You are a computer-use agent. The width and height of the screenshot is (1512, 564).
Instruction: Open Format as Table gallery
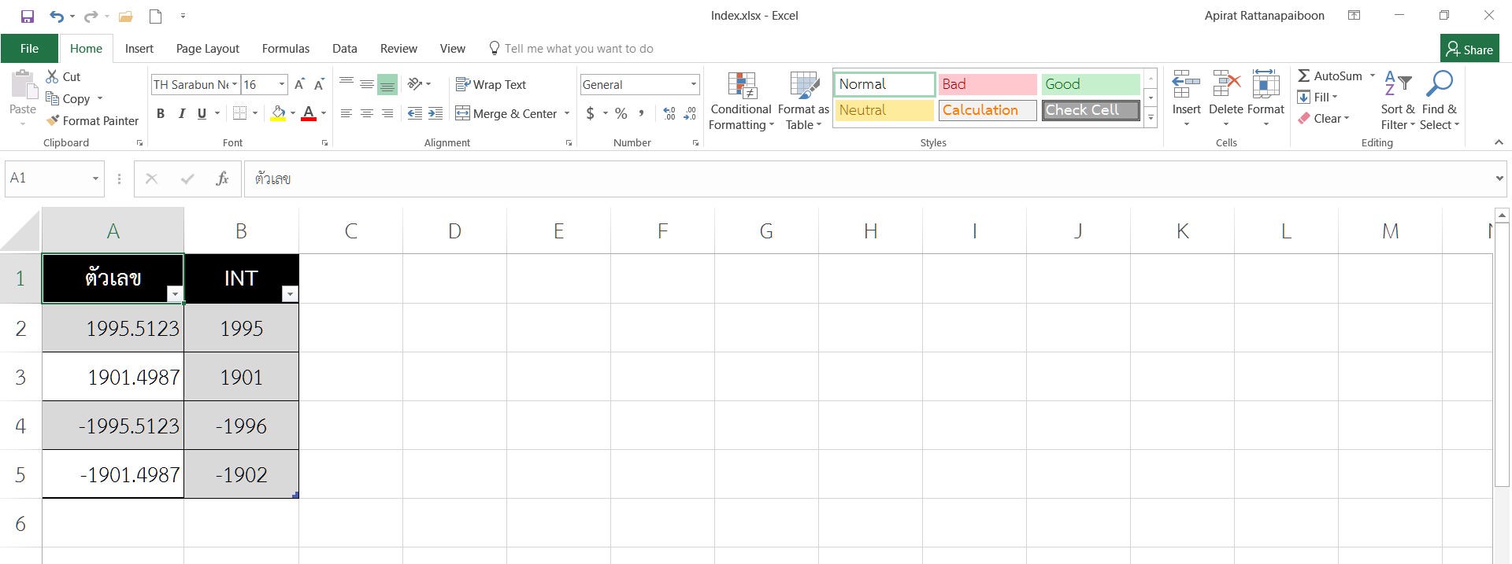click(x=803, y=101)
